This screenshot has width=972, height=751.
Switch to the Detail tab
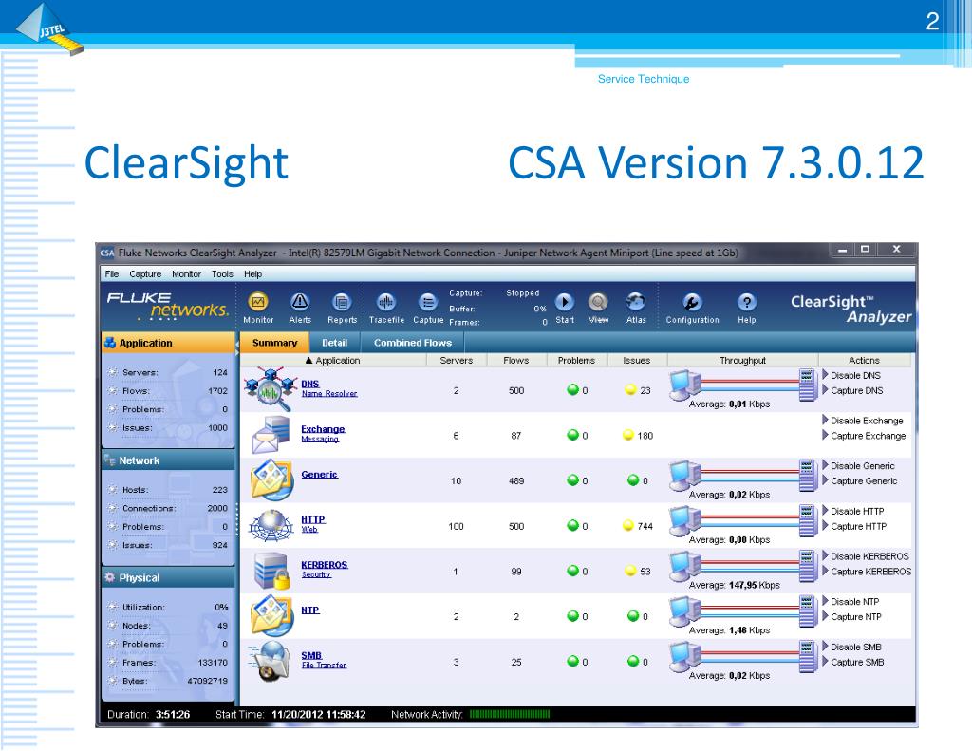coord(335,343)
